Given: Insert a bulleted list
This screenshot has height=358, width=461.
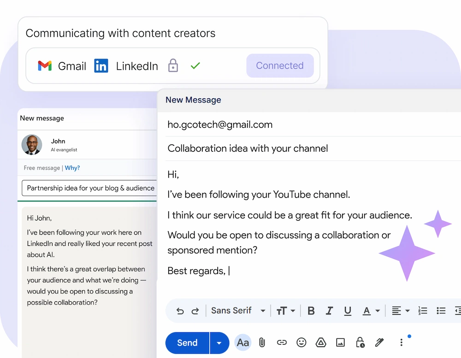Looking at the screenshot, I should click(441, 310).
